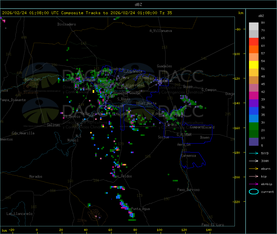Click the 'Punta_Agua' map label

coord(140,209)
